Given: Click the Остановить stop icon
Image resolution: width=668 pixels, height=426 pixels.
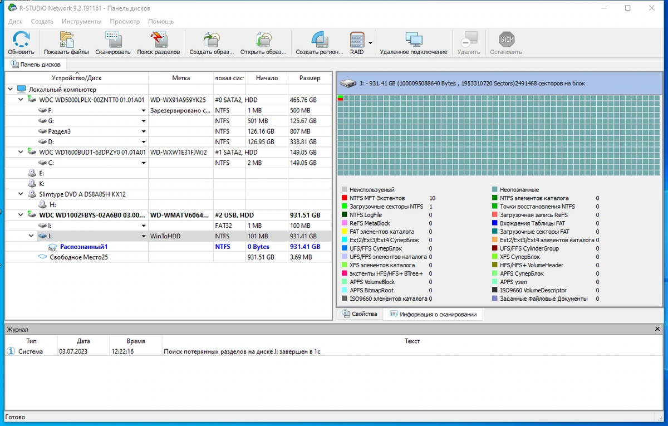Looking at the screenshot, I should [x=507, y=40].
